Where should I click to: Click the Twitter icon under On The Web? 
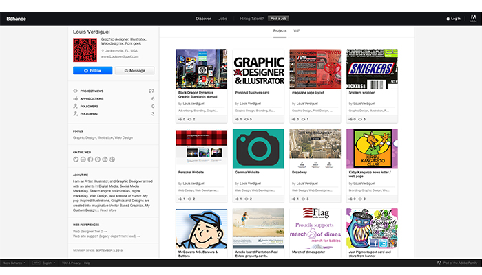click(76, 159)
